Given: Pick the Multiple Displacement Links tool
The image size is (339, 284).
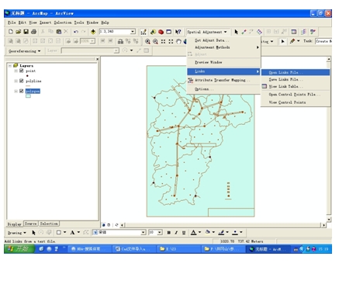Looking at the screenshot, I should tap(259, 32).
